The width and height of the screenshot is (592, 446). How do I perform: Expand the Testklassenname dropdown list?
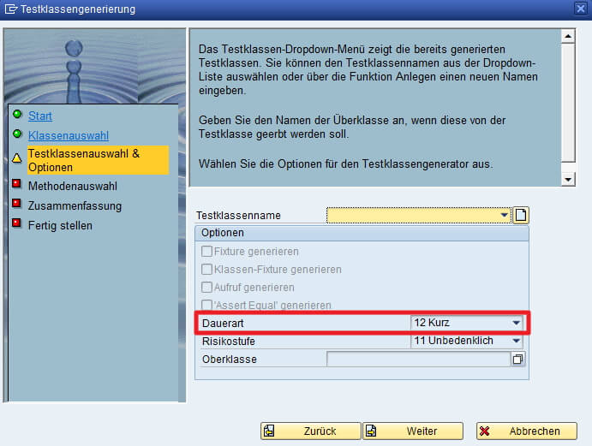505,216
